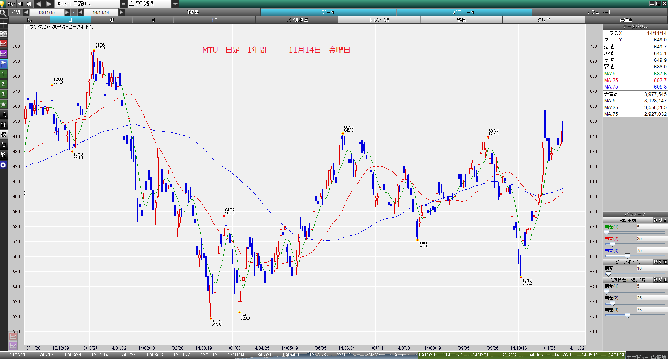Viewport: 668px width, 359px height.
Task: Click 移動平均 期間(2) slider thumb
Action: (x=613, y=244)
